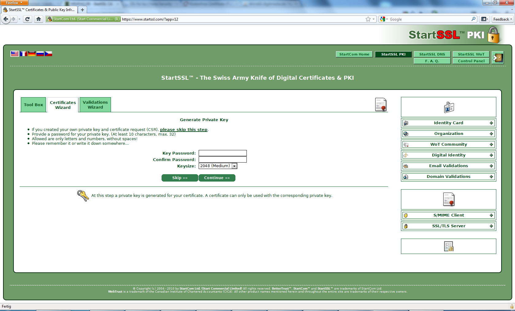Click into the Key Password field
The height and width of the screenshot is (311, 515).
(223, 153)
